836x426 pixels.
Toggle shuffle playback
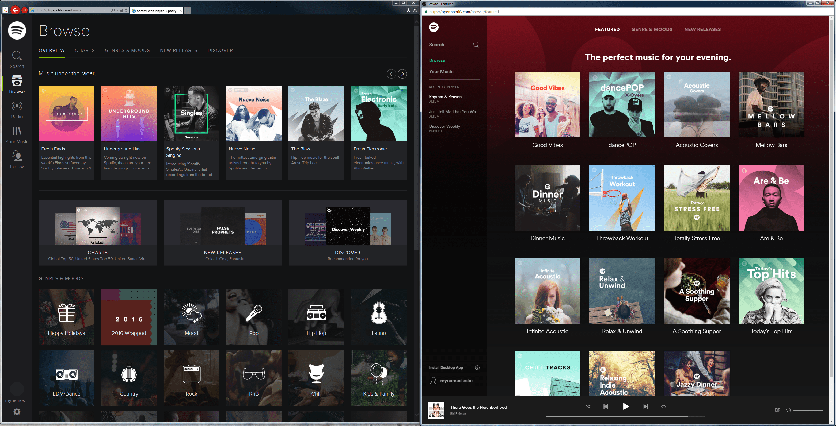click(x=588, y=406)
